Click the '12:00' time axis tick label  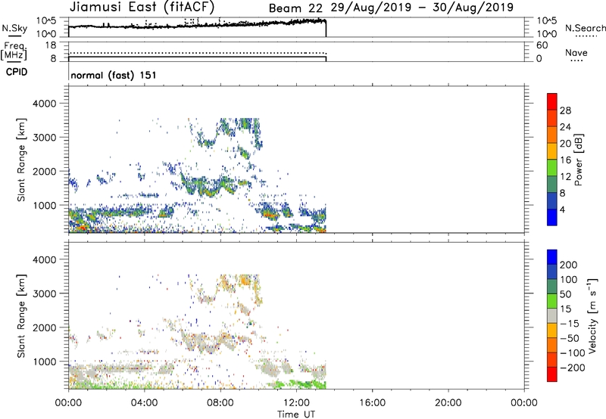point(296,403)
